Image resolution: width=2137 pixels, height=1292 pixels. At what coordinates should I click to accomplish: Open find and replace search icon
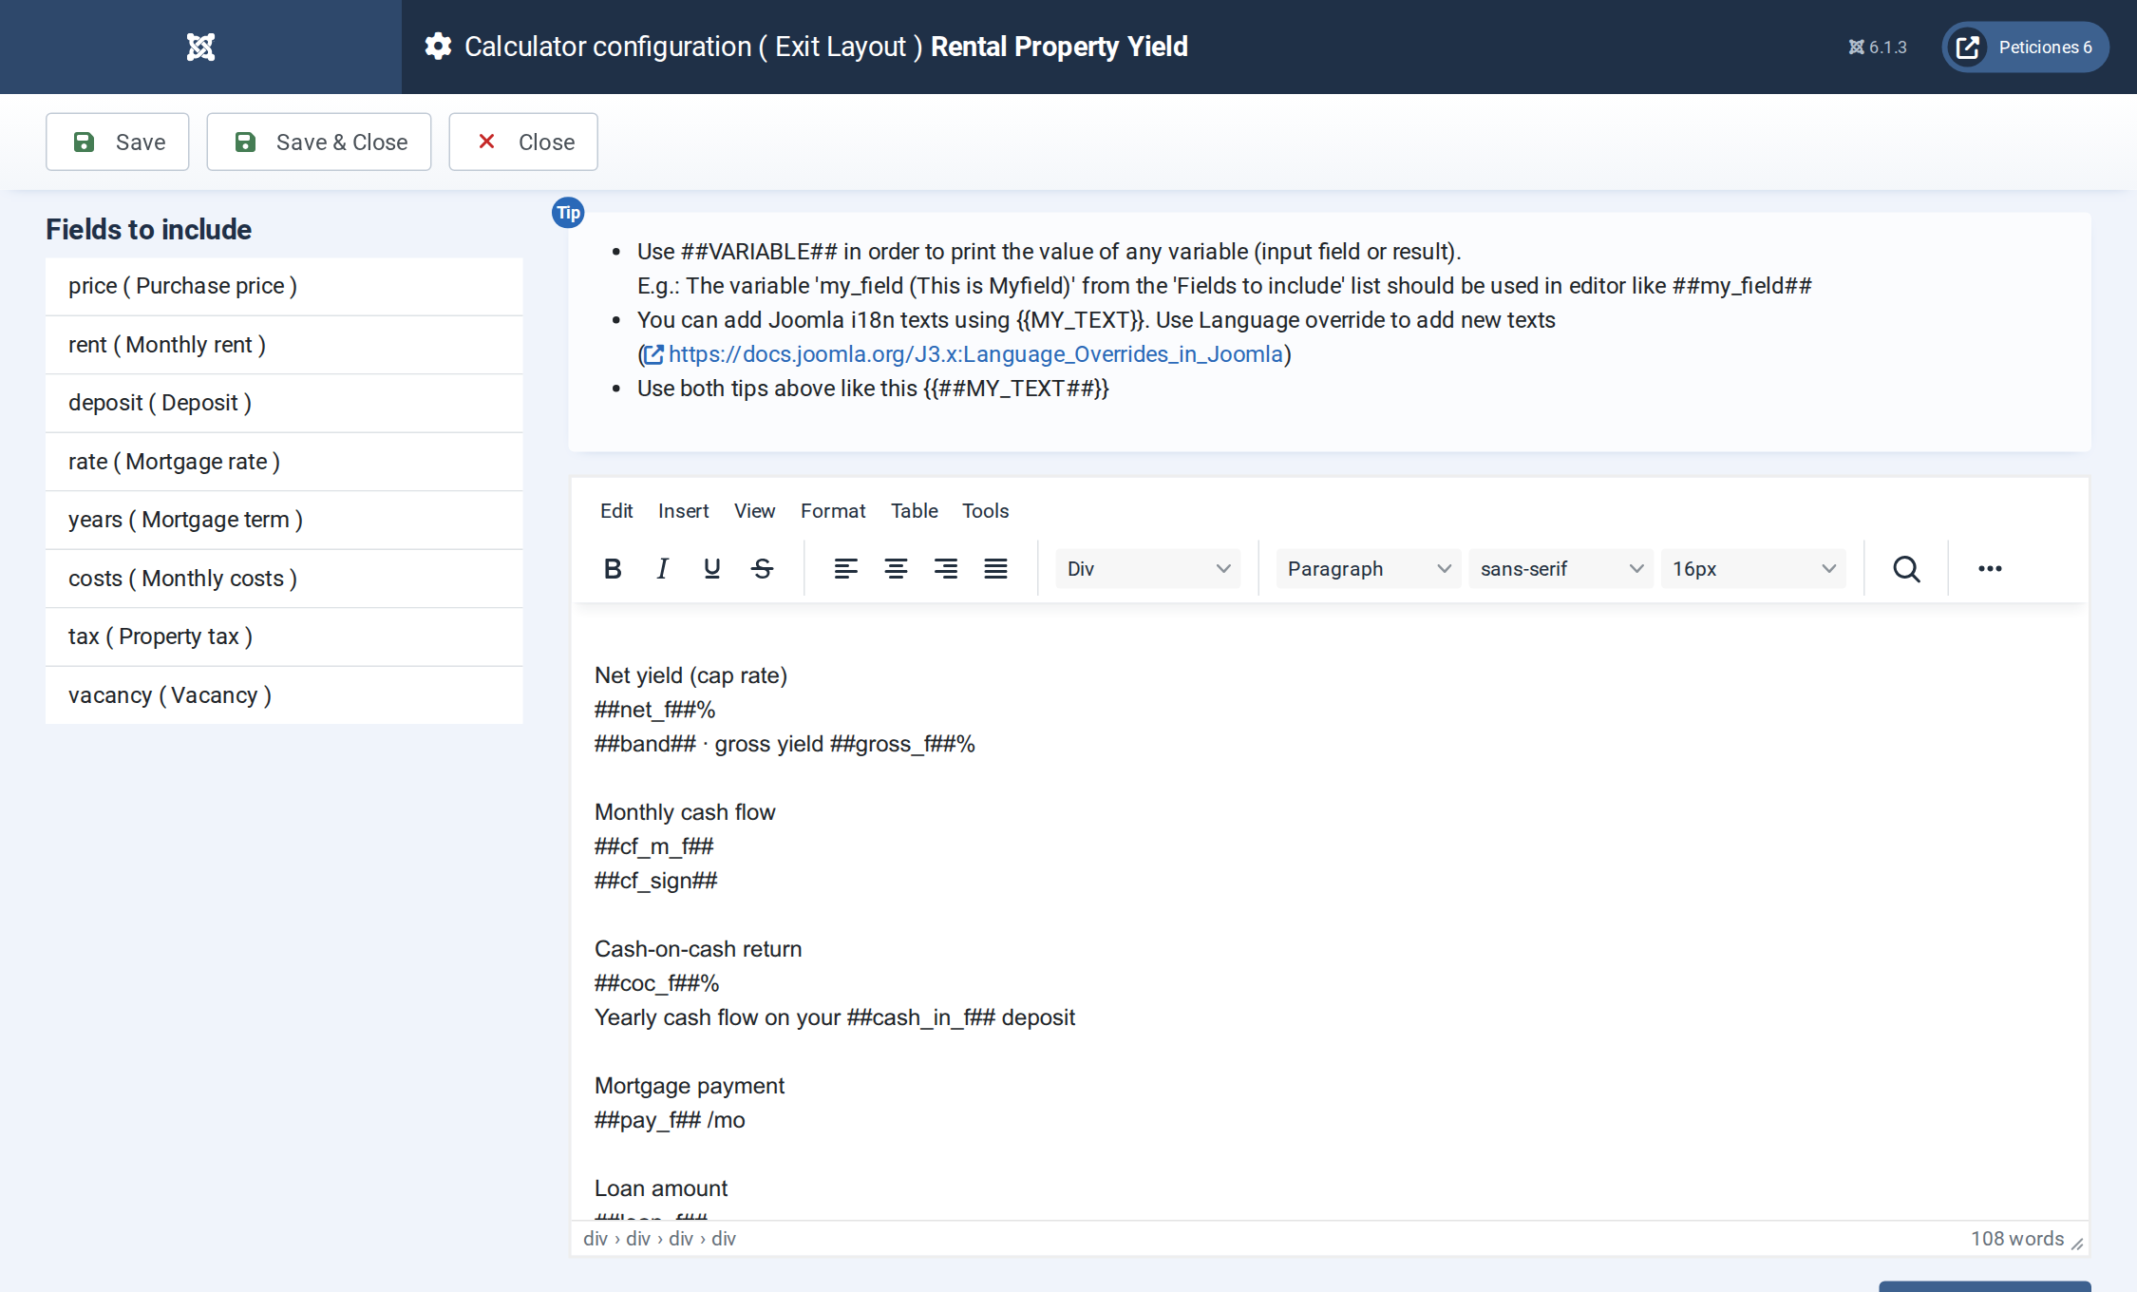[x=1906, y=569]
